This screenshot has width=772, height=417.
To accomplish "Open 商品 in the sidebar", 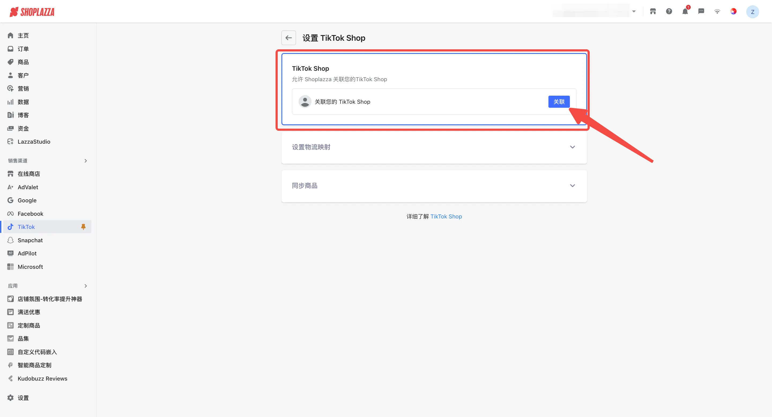I will 23,62.
